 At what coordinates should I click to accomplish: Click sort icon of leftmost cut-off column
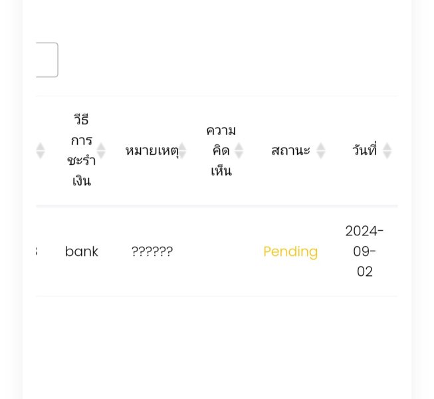pyautogui.click(x=41, y=151)
